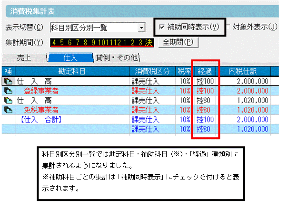The width and height of the screenshot is (288, 217).
Task: Click the sub-account icon on the second 仕入高 row
Action: pyautogui.click(x=8, y=100)
